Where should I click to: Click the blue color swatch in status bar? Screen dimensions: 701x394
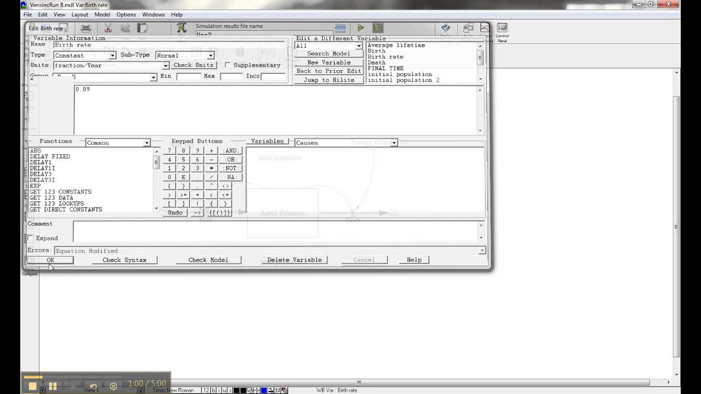(264, 390)
